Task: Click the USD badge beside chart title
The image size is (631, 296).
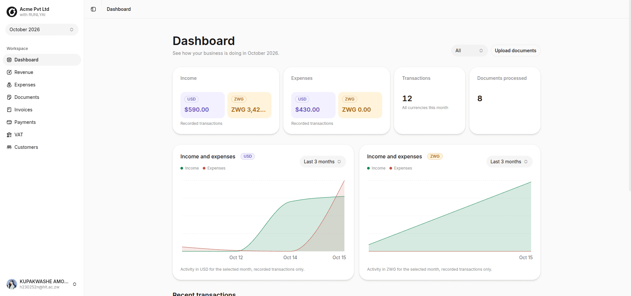Action: [247, 156]
